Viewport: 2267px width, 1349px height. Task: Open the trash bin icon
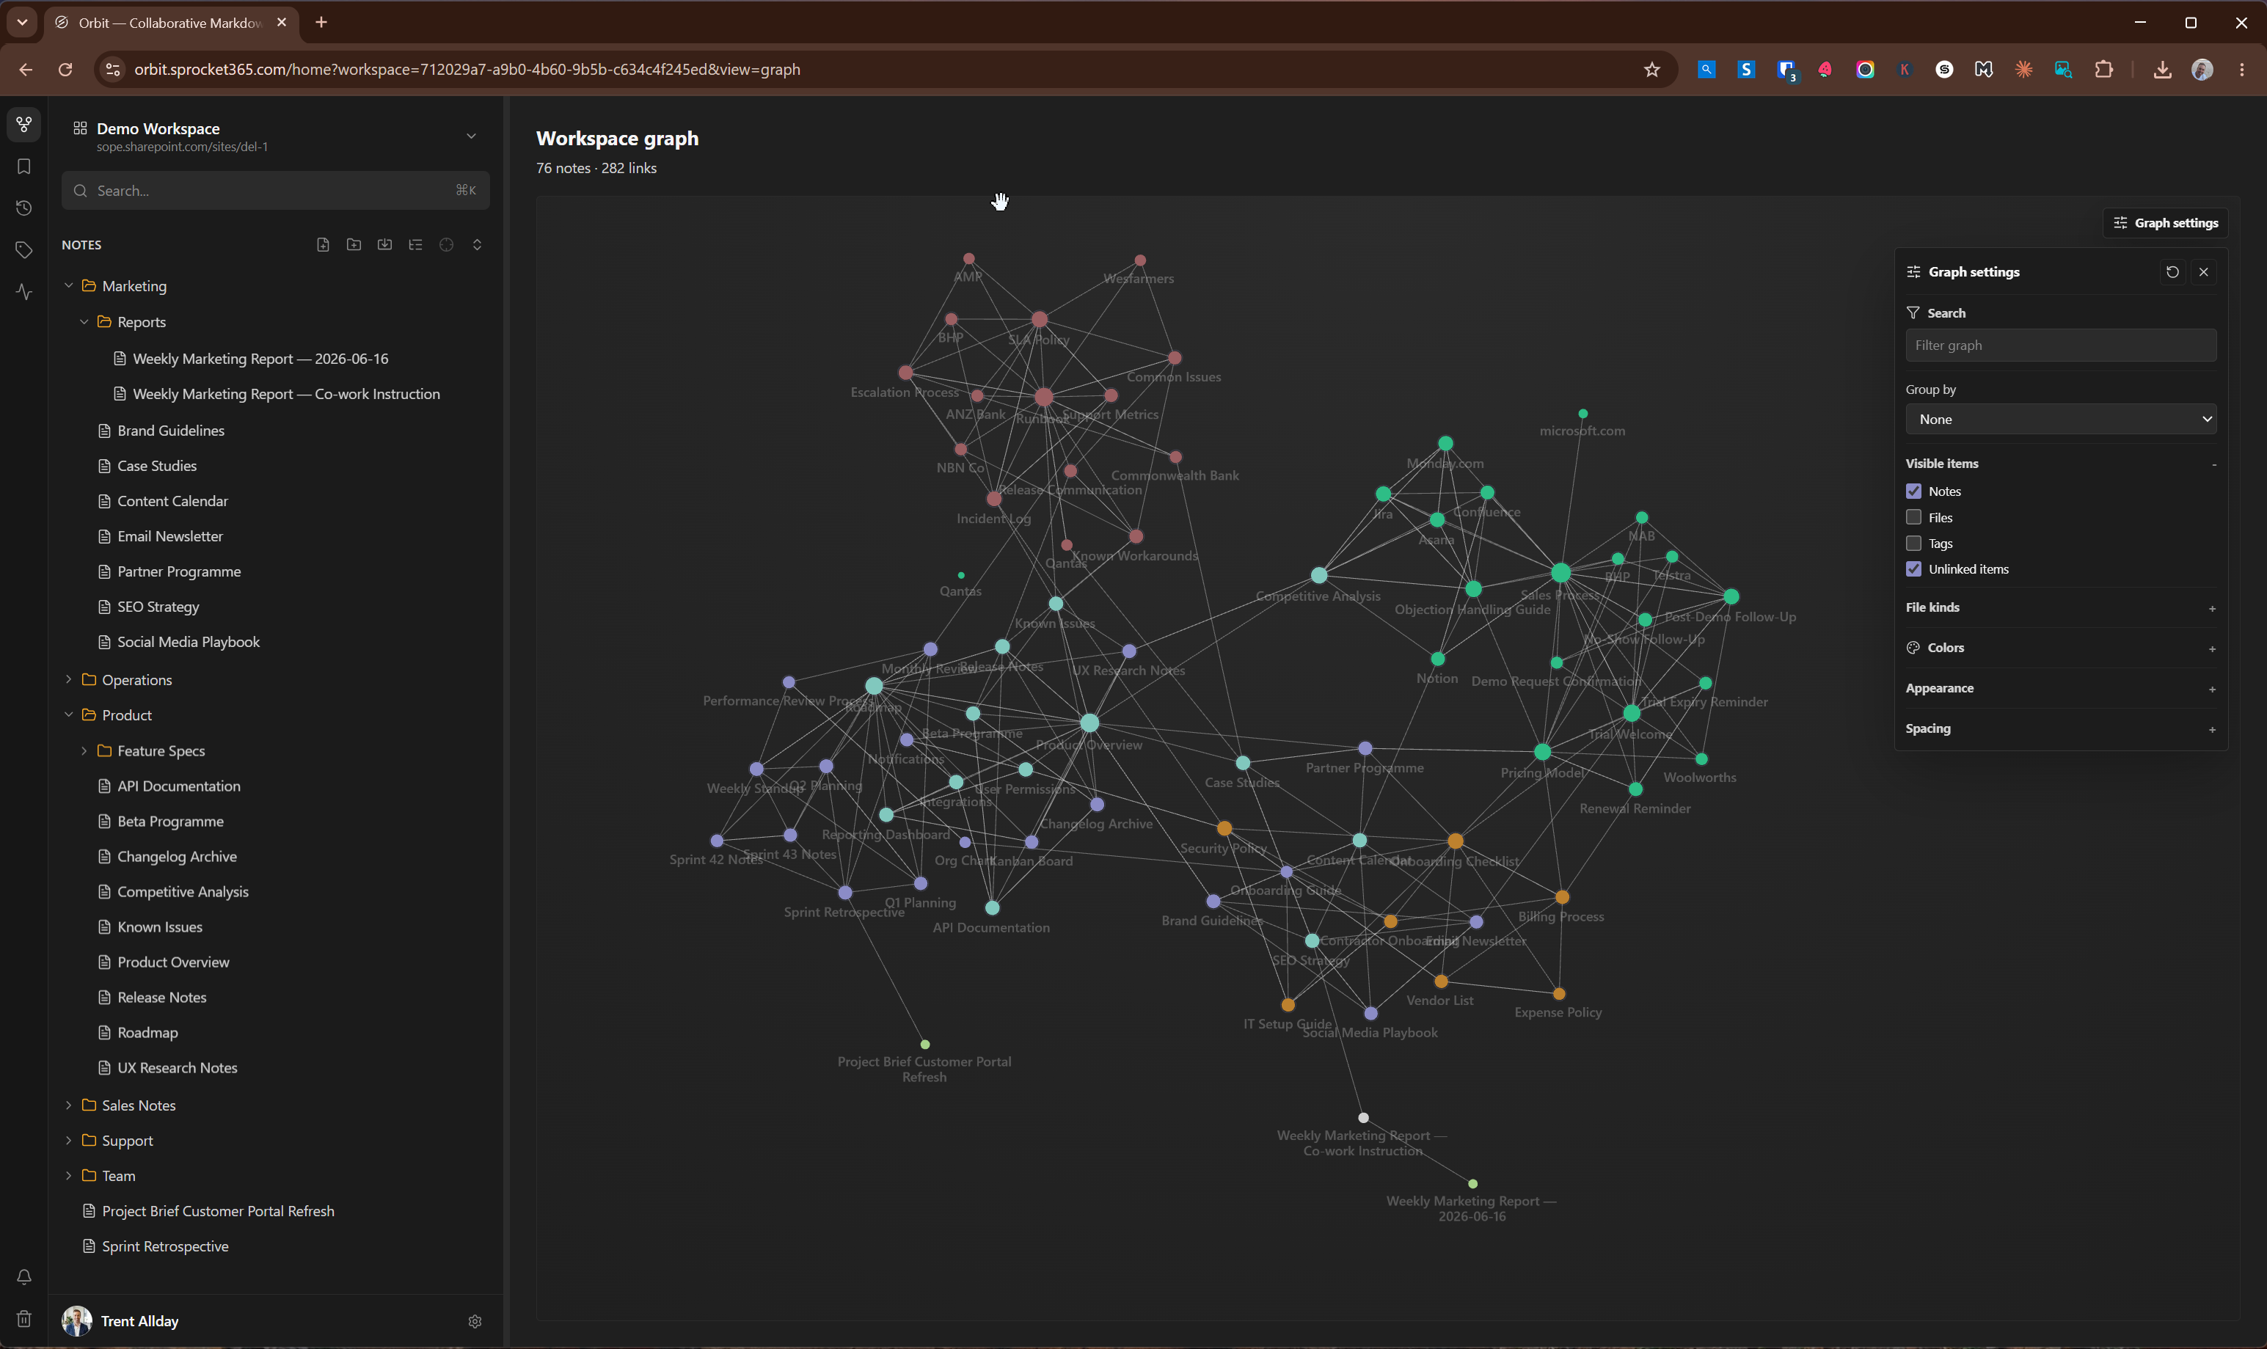tap(23, 1319)
